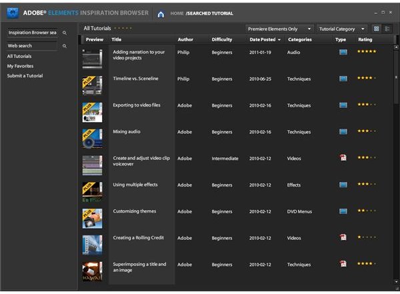The width and height of the screenshot is (400, 294).
Task: Click the Adobe Elements logo icon
Action: [x=13, y=13]
